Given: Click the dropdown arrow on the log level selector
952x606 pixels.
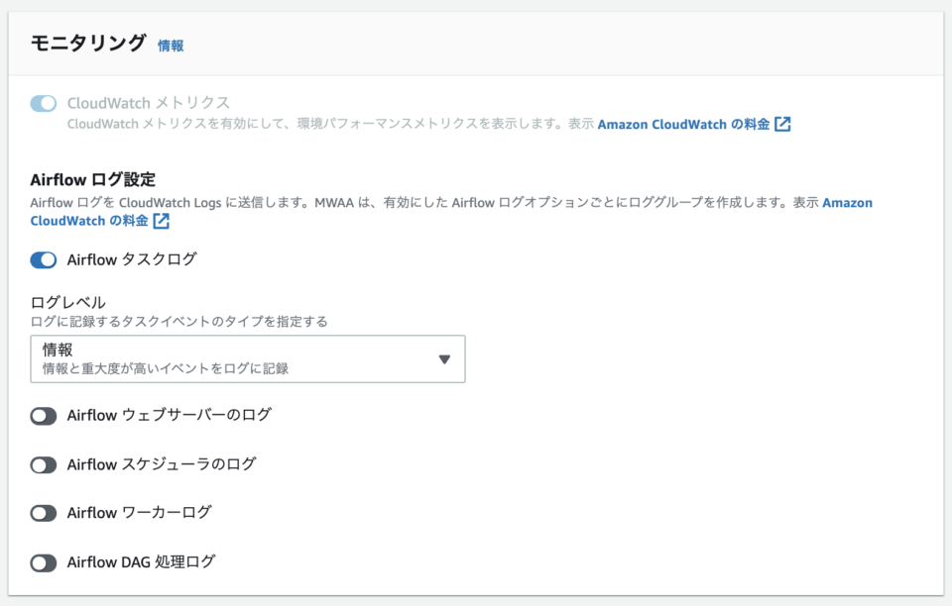Looking at the screenshot, I should click(x=443, y=358).
